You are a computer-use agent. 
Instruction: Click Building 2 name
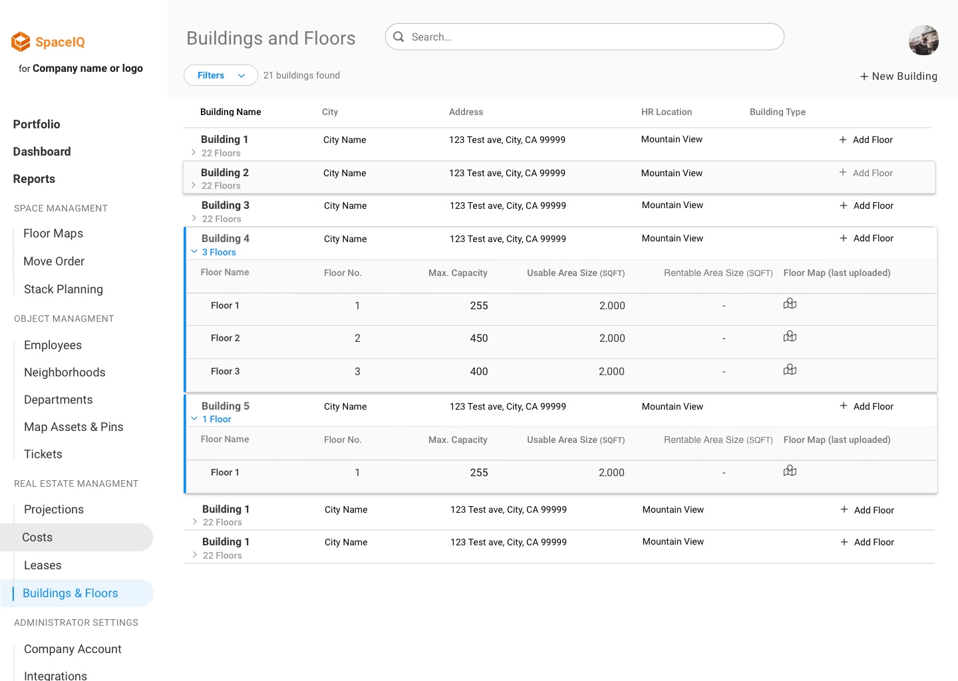pyautogui.click(x=225, y=172)
